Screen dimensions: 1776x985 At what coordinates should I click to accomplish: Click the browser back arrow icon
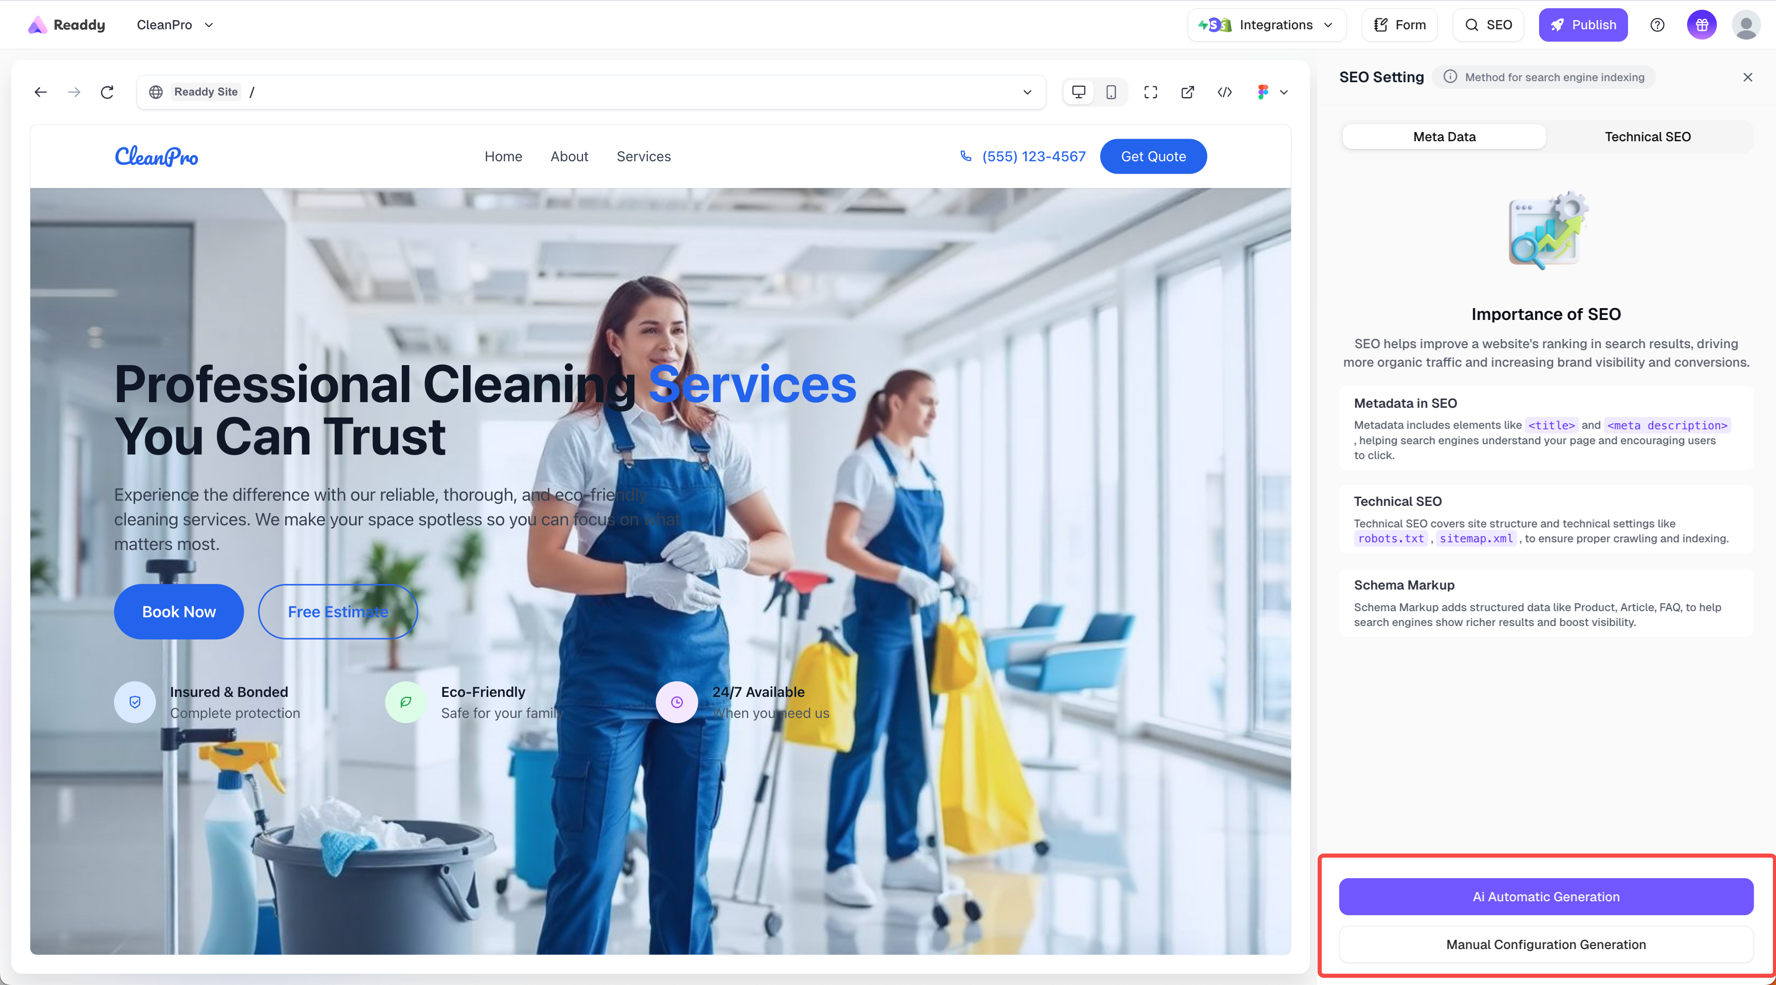[x=41, y=92]
